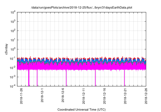Click the 2018-12-6 date label
Screen dimensions: 161x112
[63, 95]
